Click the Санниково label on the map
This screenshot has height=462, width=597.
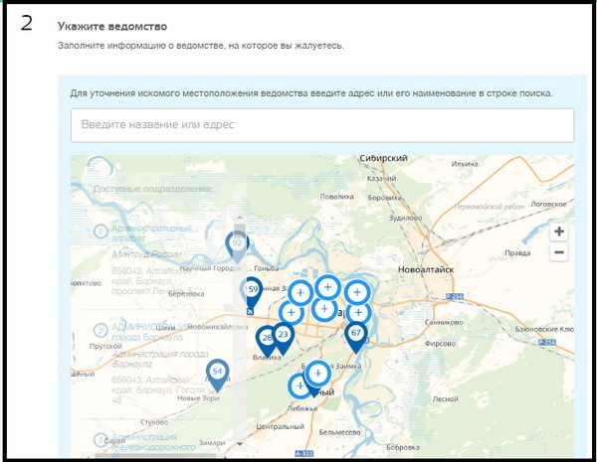(444, 323)
